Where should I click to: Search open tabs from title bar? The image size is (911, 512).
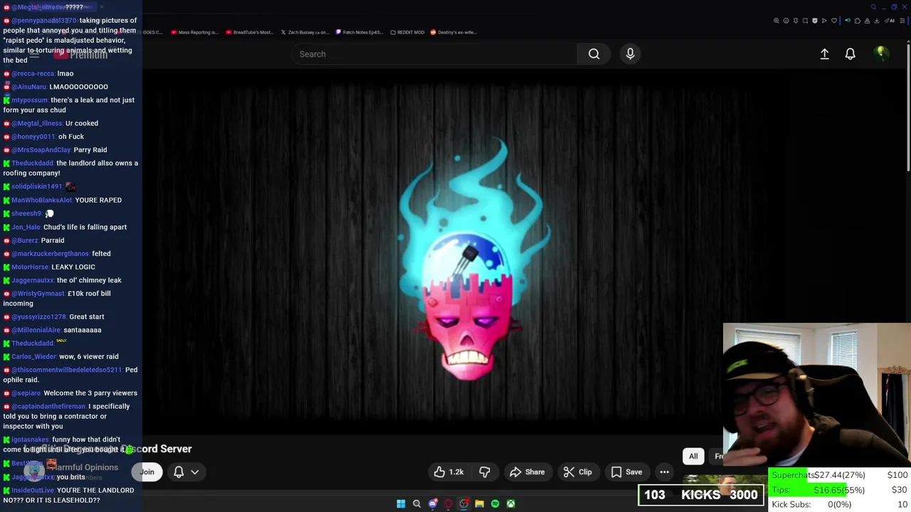click(x=873, y=7)
